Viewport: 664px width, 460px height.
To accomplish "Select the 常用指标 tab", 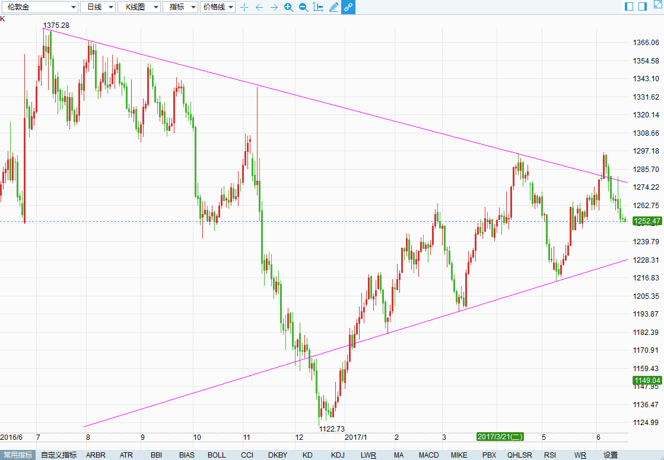I will click(18, 455).
